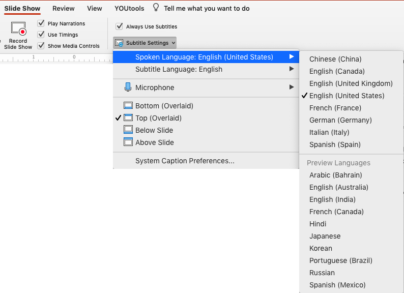
Task: Open the YOUtools ribbon tab
Action: tap(129, 9)
